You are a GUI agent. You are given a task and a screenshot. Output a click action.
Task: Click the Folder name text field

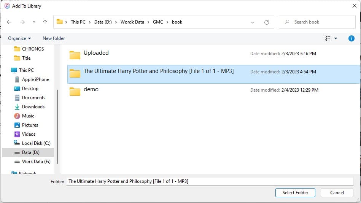click(x=210, y=181)
